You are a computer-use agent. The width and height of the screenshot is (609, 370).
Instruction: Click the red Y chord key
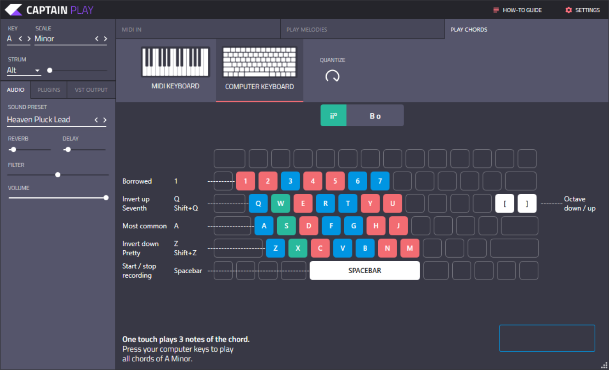370,203
